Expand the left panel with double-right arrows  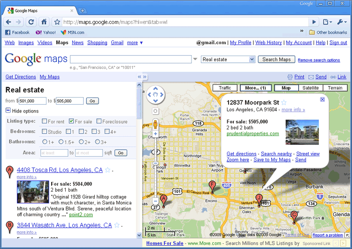(x=145, y=77)
